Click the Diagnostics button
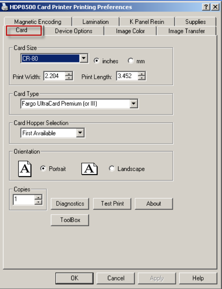The width and height of the screenshot is (222, 289). pyautogui.click(x=70, y=204)
